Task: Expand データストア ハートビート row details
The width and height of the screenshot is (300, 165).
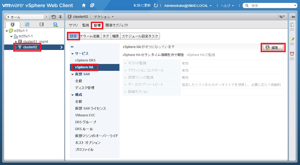Action: click(x=126, y=85)
